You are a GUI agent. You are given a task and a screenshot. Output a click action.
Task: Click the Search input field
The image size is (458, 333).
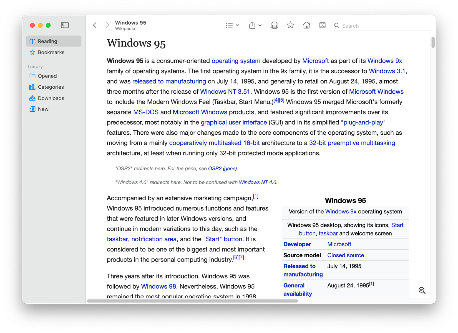[x=381, y=25]
